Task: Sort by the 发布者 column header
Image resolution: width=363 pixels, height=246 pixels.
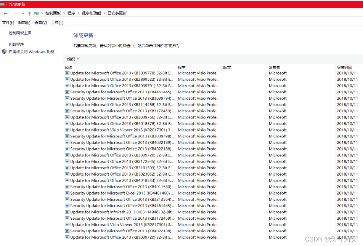Action: coord(274,67)
